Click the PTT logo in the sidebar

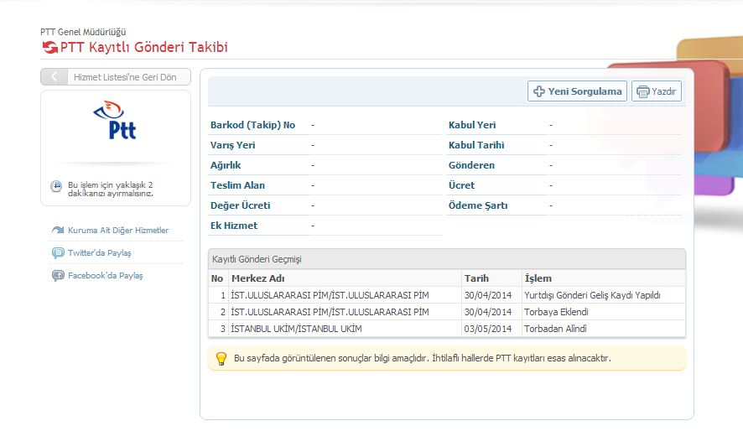[x=116, y=120]
